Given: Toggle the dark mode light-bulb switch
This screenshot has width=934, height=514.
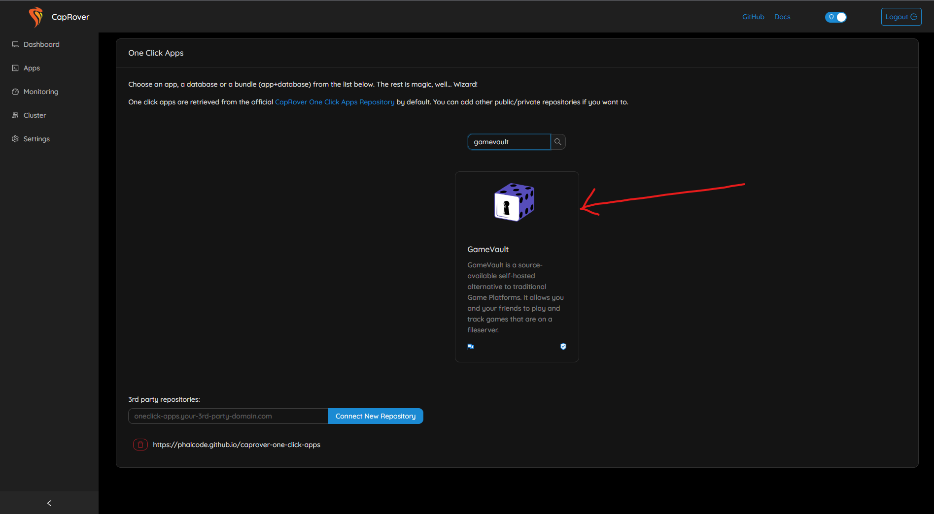Looking at the screenshot, I should (836, 17).
